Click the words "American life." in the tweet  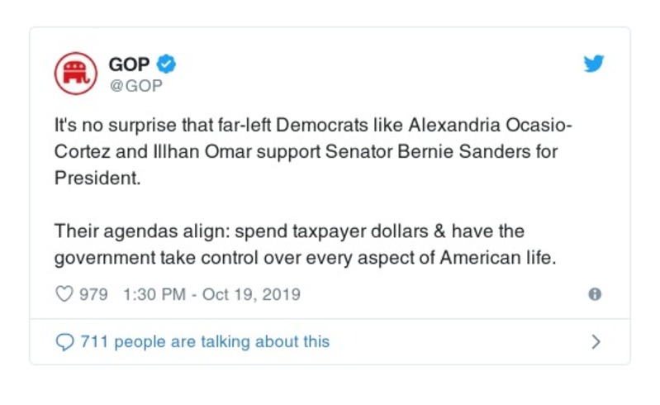498,257
